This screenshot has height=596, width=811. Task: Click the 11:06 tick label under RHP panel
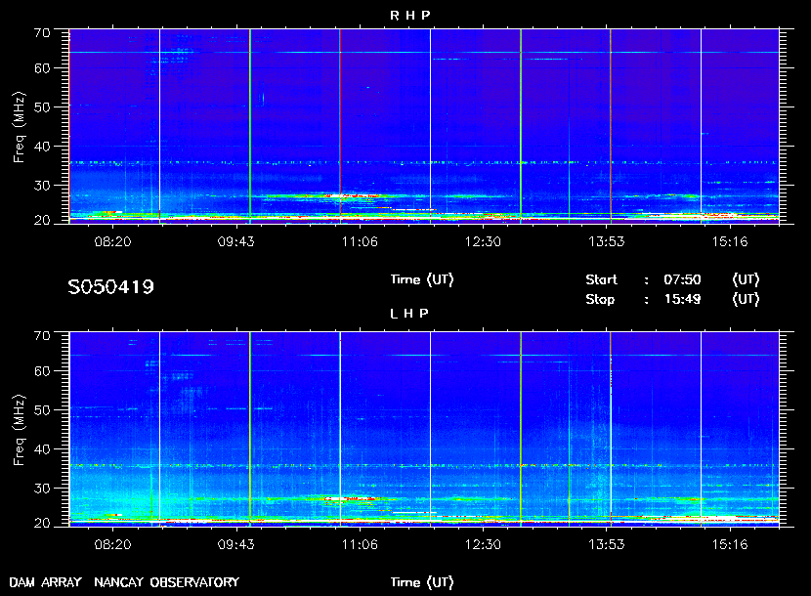tap(360, 241)
